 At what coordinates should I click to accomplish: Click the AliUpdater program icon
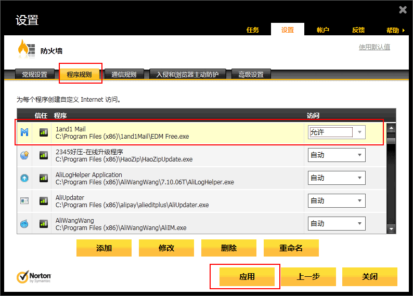[x=24, y=201]
